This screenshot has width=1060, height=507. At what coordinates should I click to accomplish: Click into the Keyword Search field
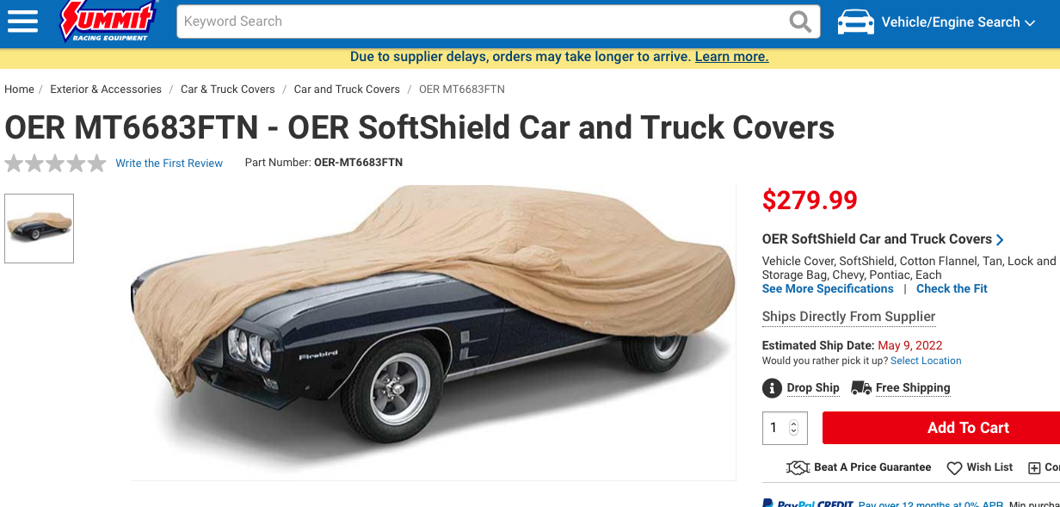(483, 22)
